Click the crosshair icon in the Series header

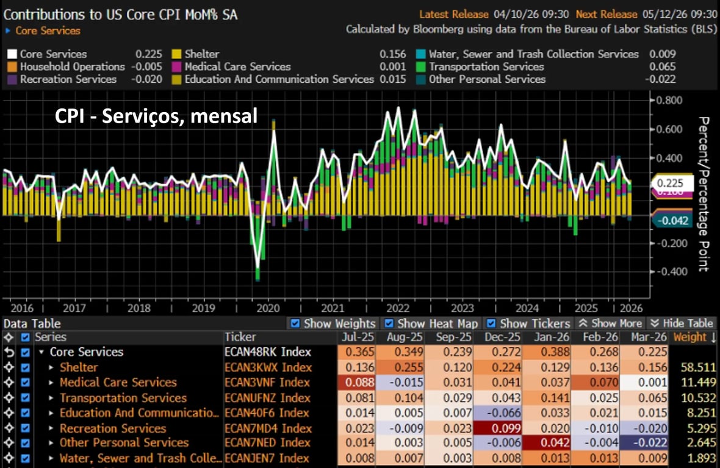8,337
